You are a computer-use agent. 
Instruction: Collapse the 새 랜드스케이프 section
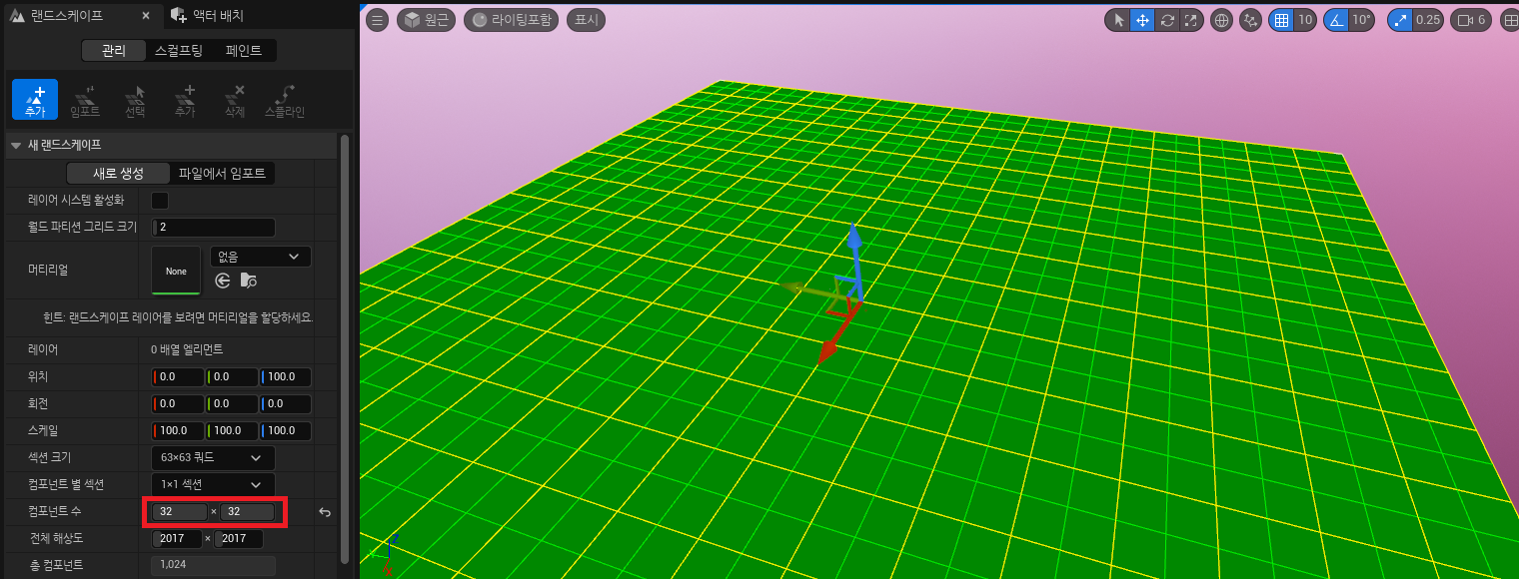(15, 146)
